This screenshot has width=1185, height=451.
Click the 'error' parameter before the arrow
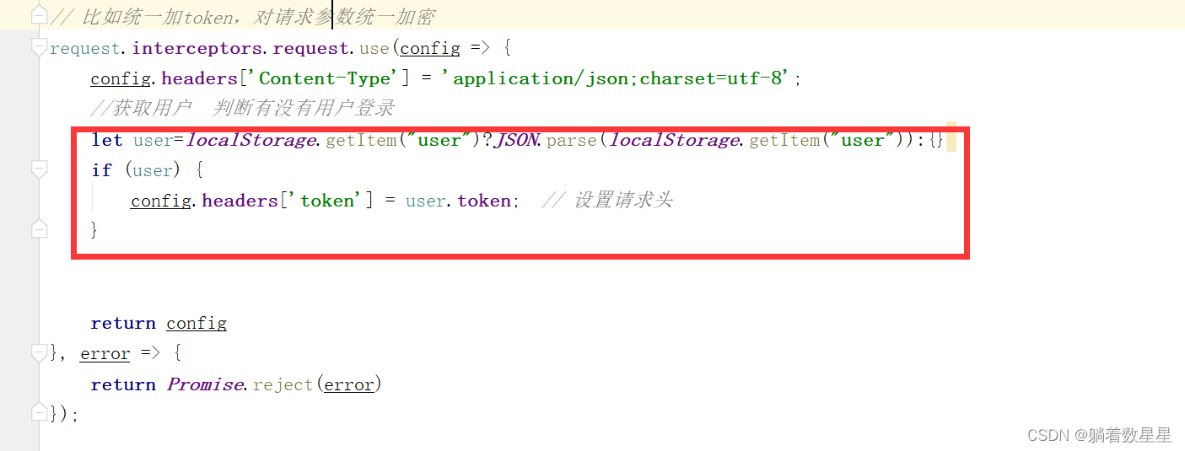pyautogui.click(x=105, y=354)
